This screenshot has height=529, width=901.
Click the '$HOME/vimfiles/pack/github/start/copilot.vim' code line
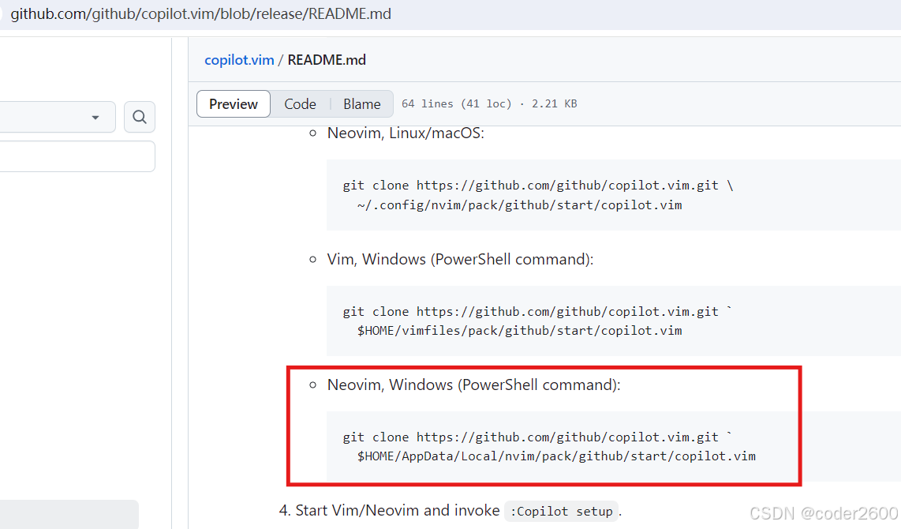point(519,331)
